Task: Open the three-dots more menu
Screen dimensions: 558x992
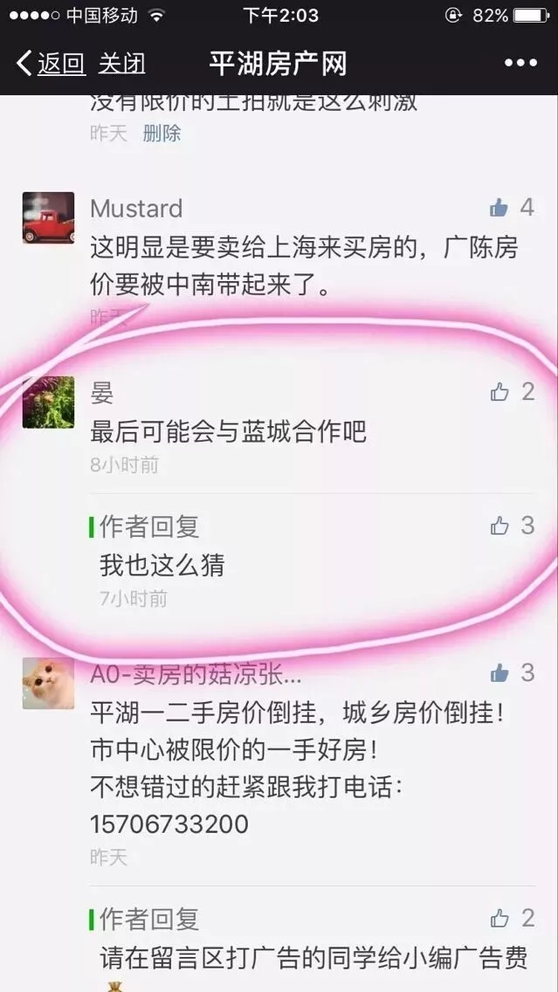Action: point(520,63)
